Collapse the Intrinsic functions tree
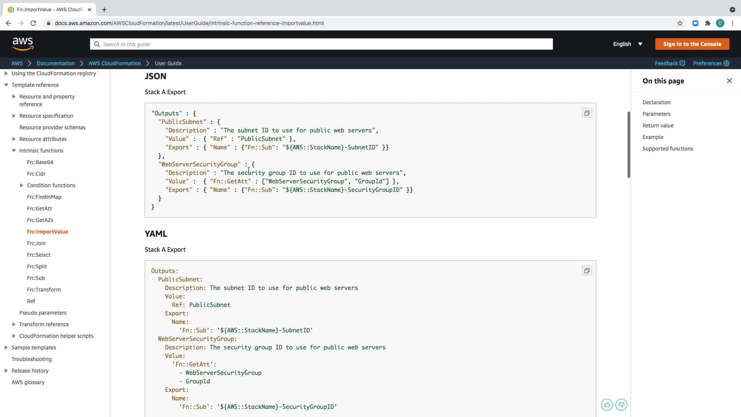Viewport: 741px width, 417px height. click(14, 151)
